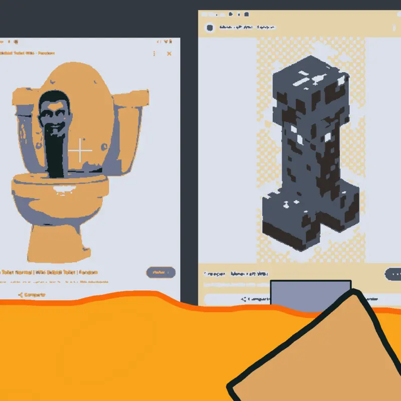Click the dark visit button beside the Creeper title
The height and width of the screenshot is (401, 401).
(393, 274)
